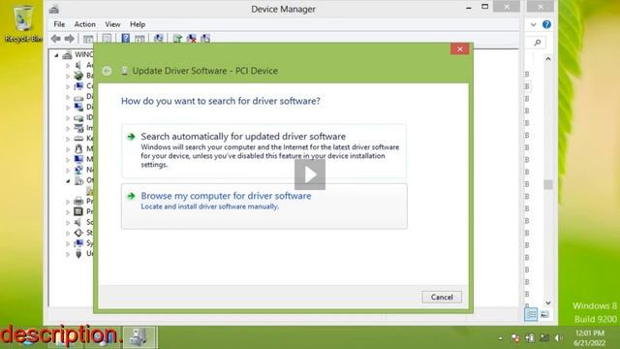Click the dialog back arrow beside Update Driver Software
Viewport: 620px width, 349px height.
coord(107,71)
